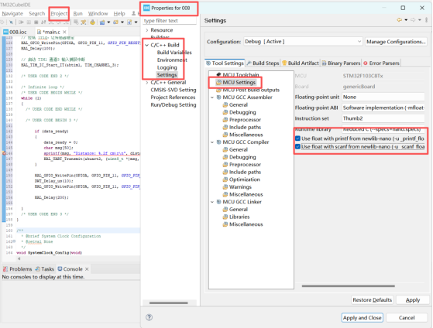Click the back arrow in Settings header
The image size is (433, 328).
[x=400, y=20]
